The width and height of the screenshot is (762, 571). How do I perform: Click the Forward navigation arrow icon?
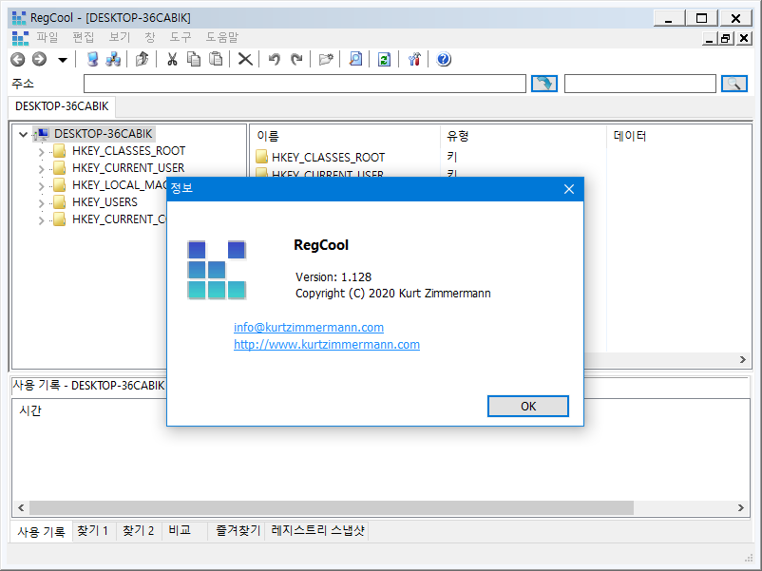(x=39, y=59)
